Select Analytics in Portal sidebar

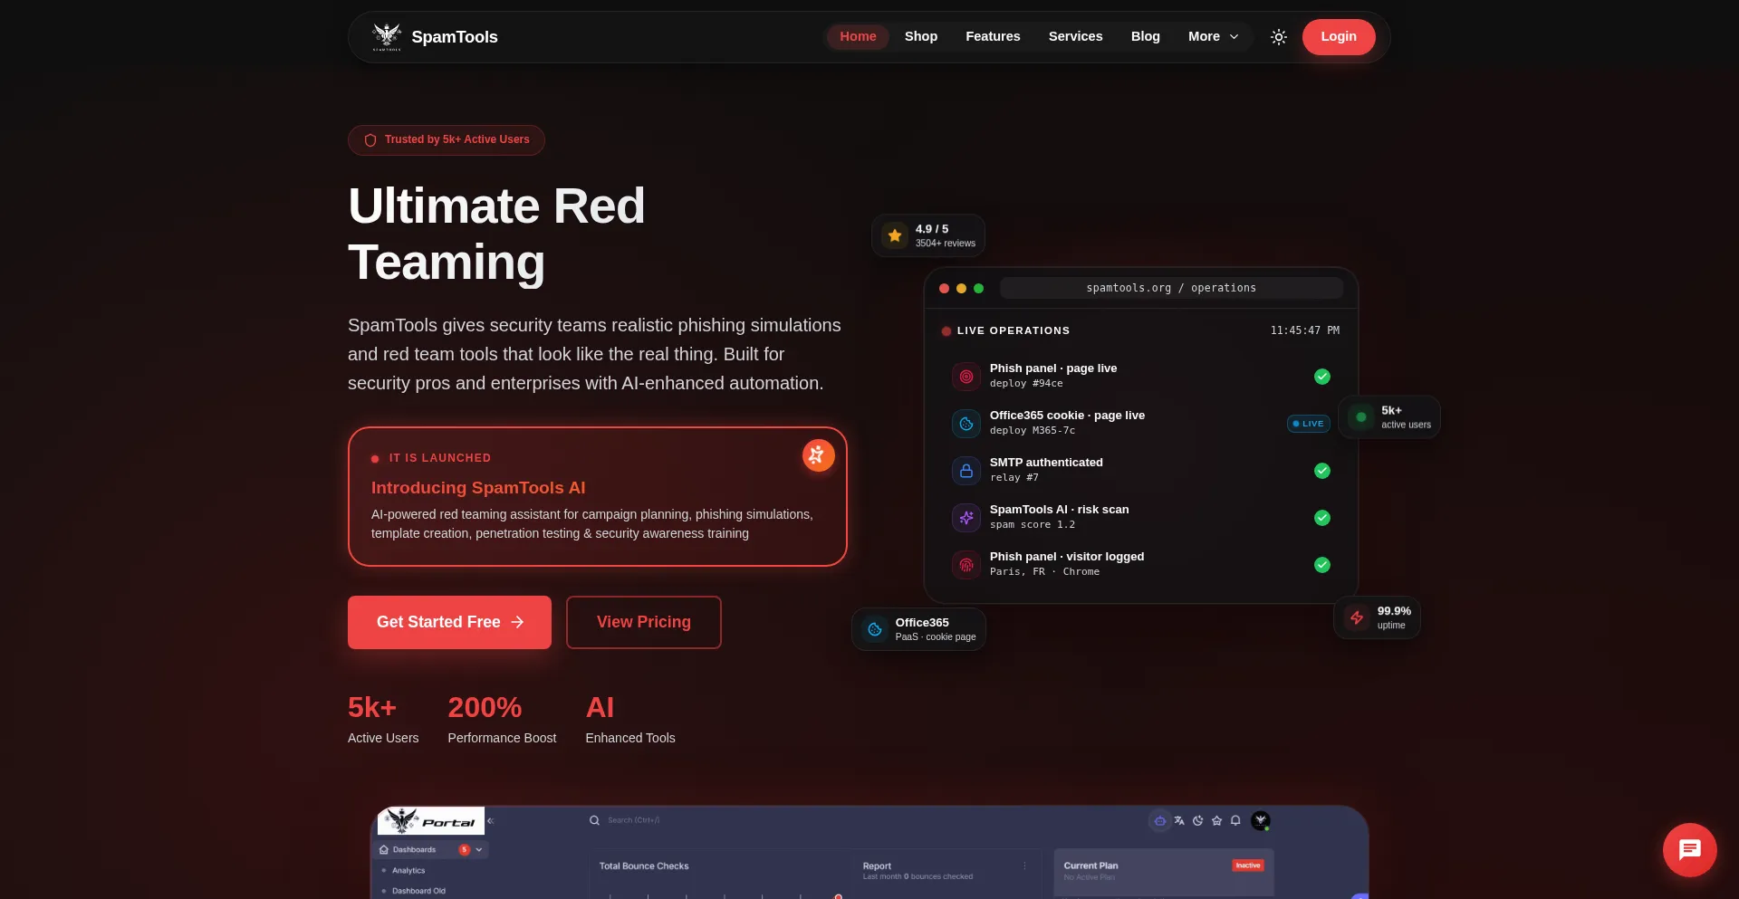click(x=408, y=870)
